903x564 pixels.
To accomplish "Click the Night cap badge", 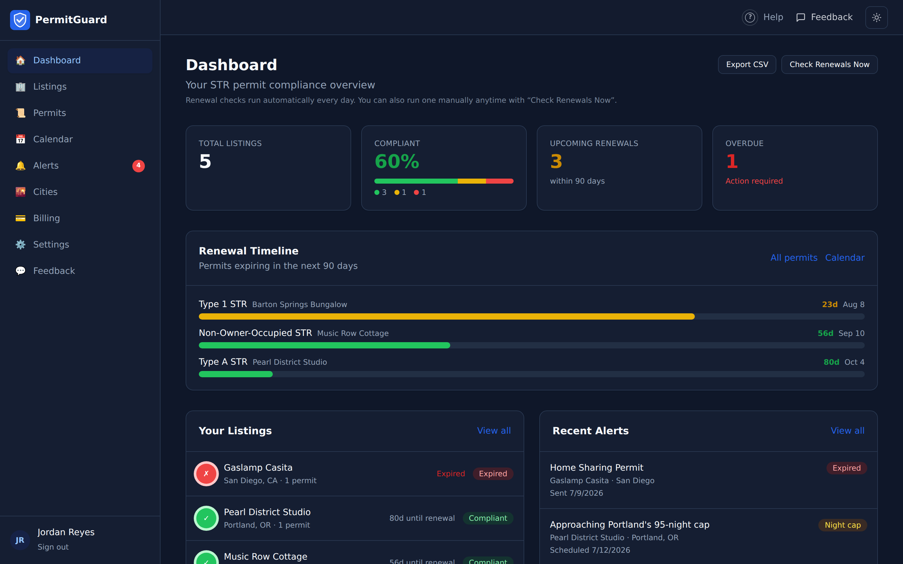I will (842, 525).
